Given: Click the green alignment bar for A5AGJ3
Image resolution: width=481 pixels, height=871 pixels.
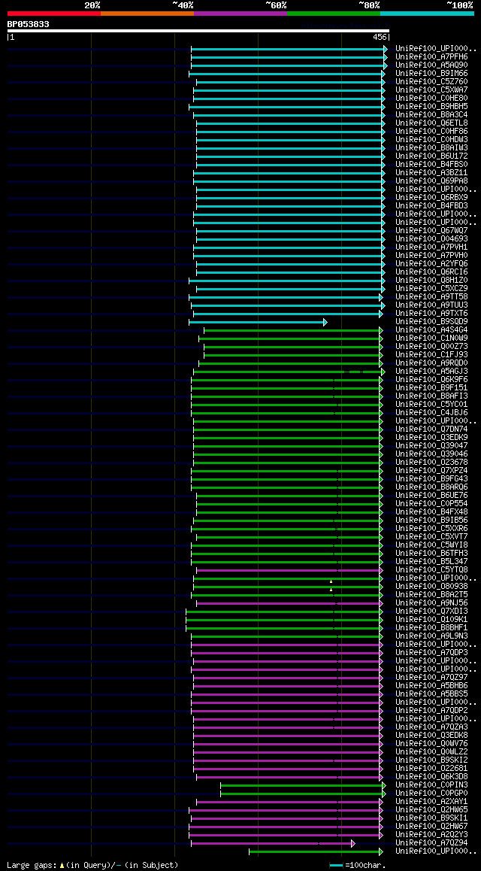Looking at the screenshot, I should point(289,372).
